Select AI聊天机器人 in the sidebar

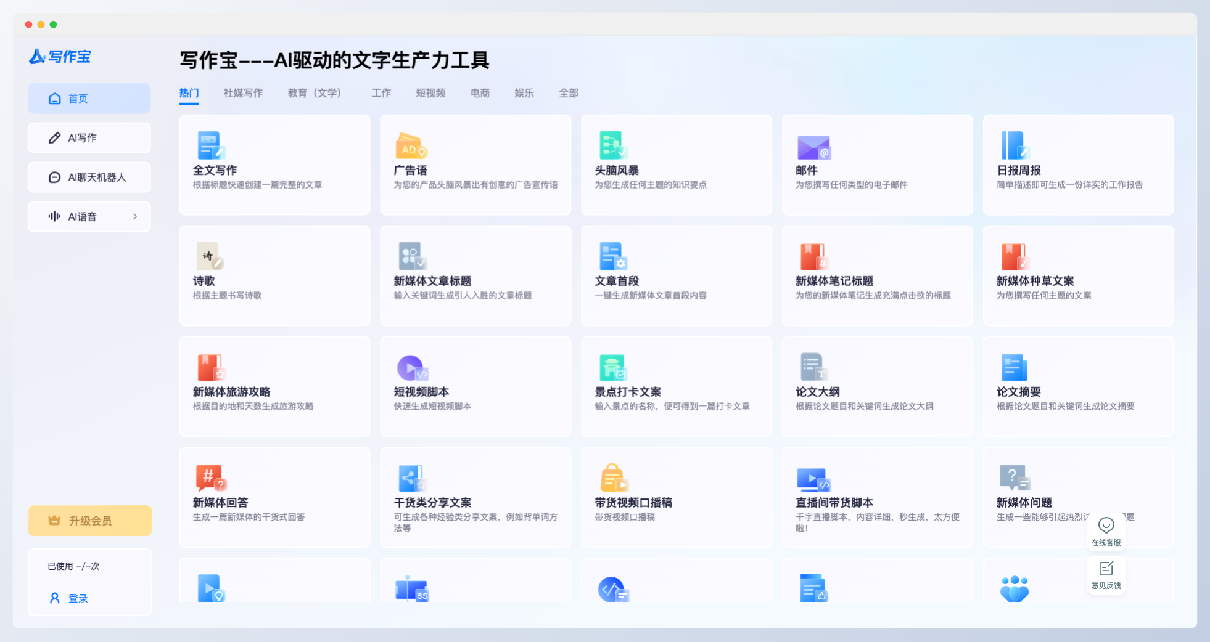[x=89, y=177]
